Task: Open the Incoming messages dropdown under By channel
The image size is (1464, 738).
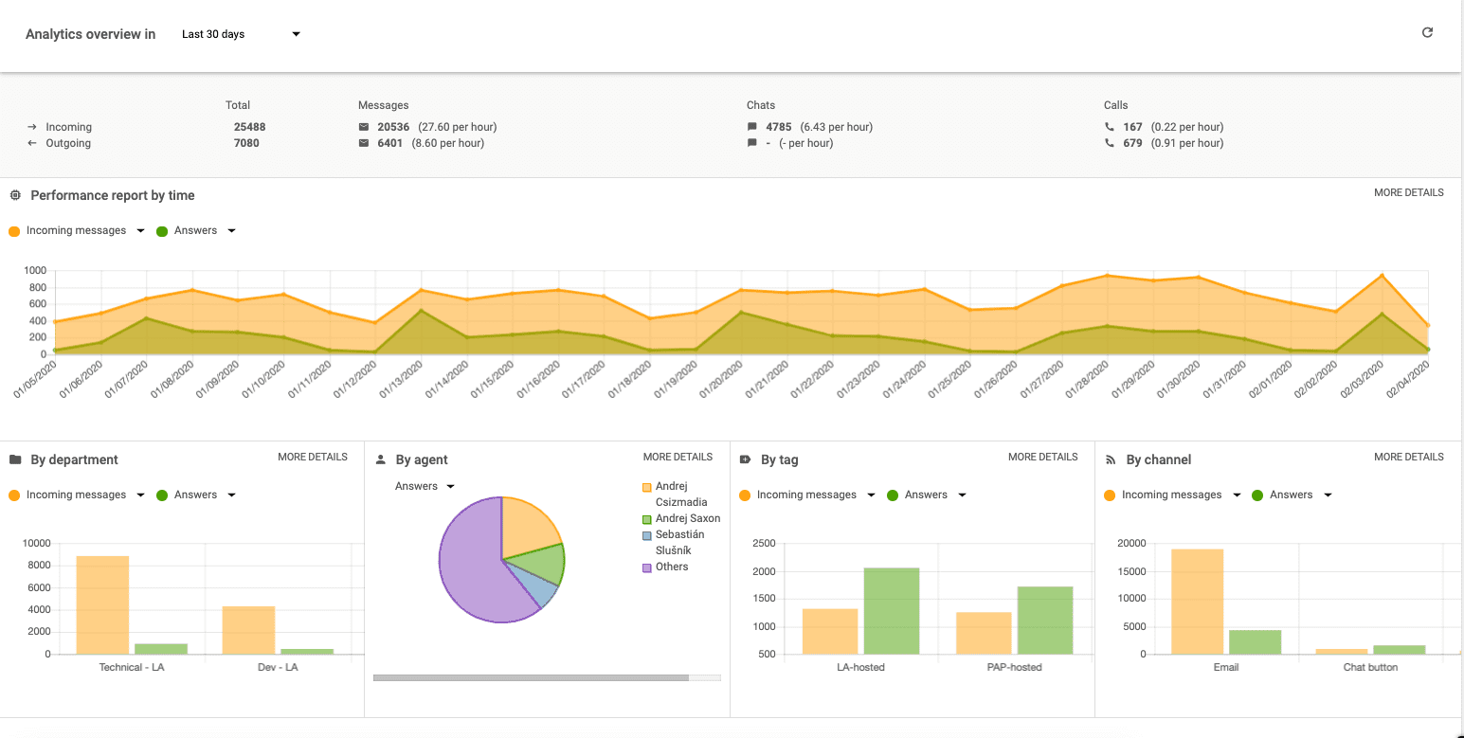Action: coord(1237,494)
